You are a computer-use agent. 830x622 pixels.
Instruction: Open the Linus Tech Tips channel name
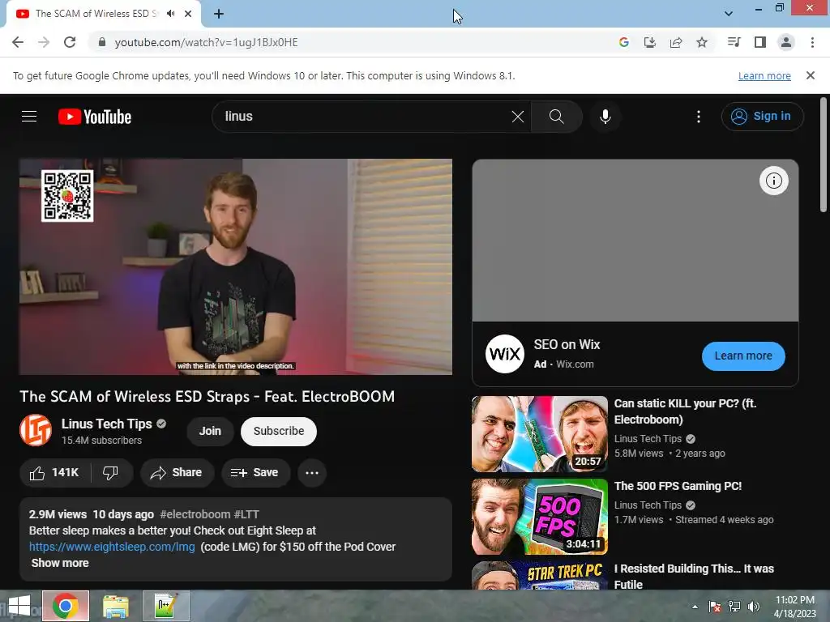pyautogui.click(x=106, y=424)
